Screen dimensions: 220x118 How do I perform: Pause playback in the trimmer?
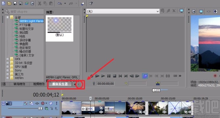109,76
